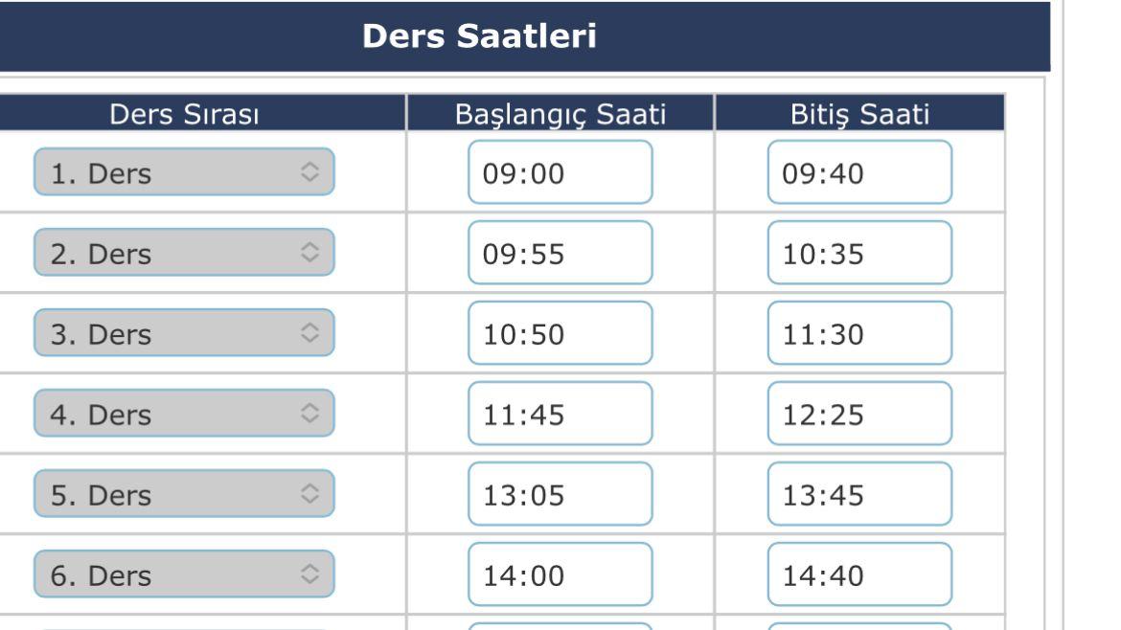
Task: Select the 13:05 start time field
Action: [560, 494]
